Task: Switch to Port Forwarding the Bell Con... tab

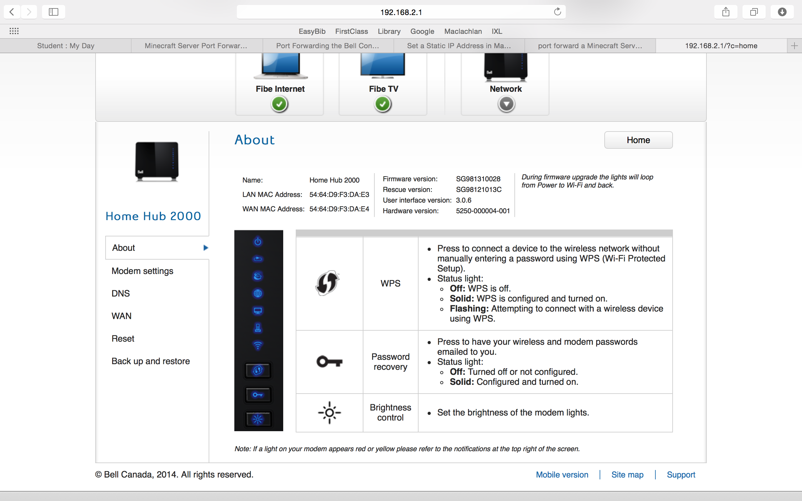Action: pos(328,46)
